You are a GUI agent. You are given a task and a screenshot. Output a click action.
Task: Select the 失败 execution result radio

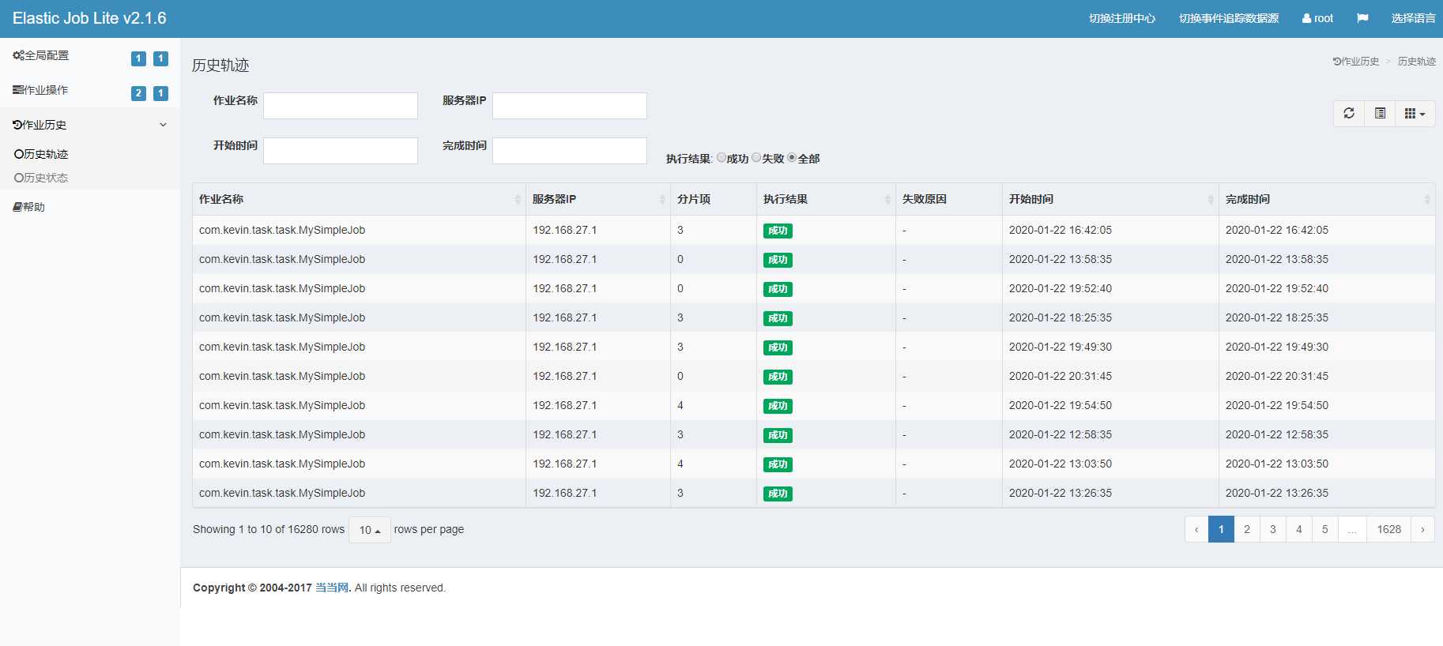756,157
